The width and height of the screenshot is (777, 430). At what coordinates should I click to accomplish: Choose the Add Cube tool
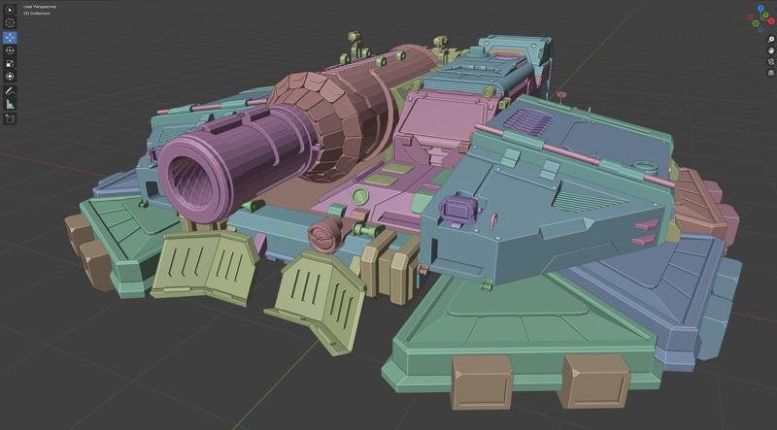(10, 118)
